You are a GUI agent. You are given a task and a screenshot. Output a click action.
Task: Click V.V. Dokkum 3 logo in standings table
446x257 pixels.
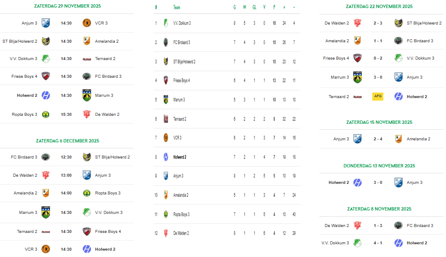point(166,23)
